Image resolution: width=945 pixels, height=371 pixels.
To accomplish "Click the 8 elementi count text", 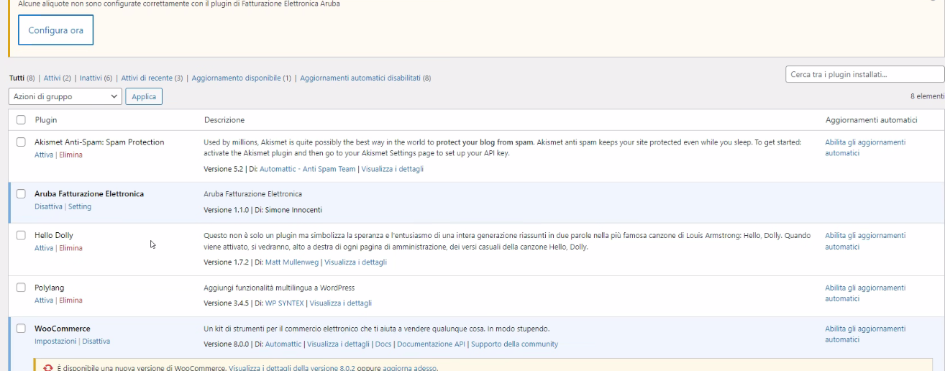I will click(x=927, y=96).
